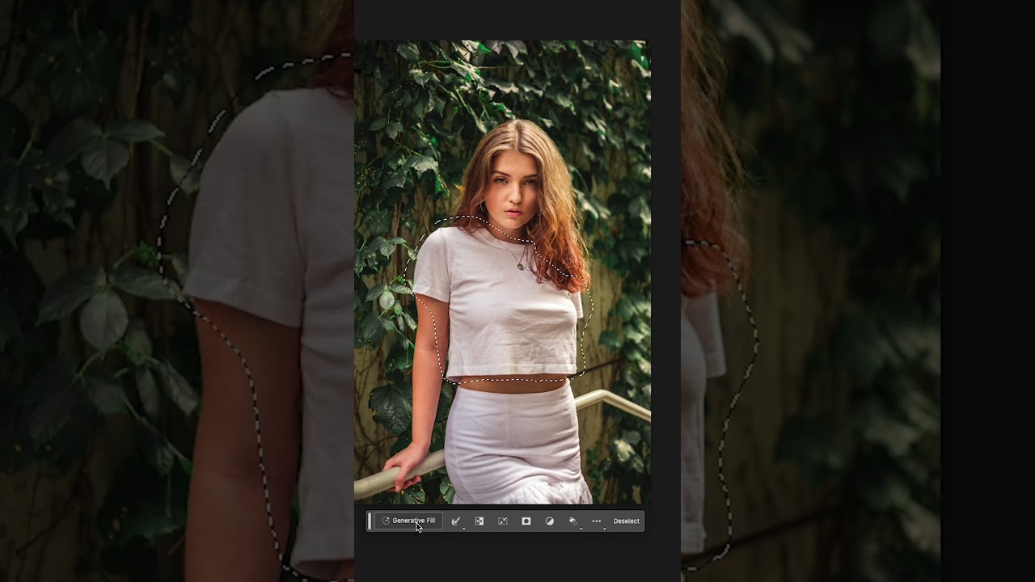Add an adjustment layer via the half-circle icon
The image size is (1035, 582).
click(550, 521)
